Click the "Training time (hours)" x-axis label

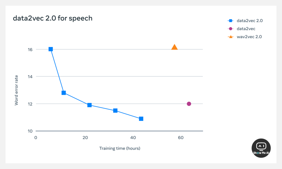[x=120, y=148]
